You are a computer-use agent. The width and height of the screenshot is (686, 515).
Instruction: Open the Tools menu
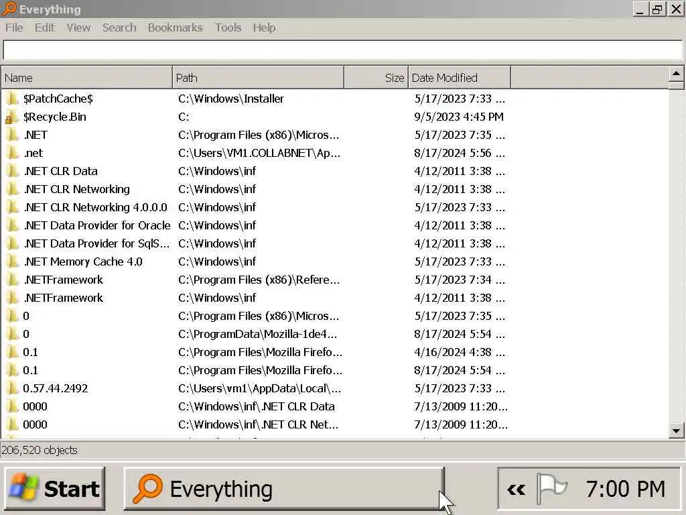(228, 27)
